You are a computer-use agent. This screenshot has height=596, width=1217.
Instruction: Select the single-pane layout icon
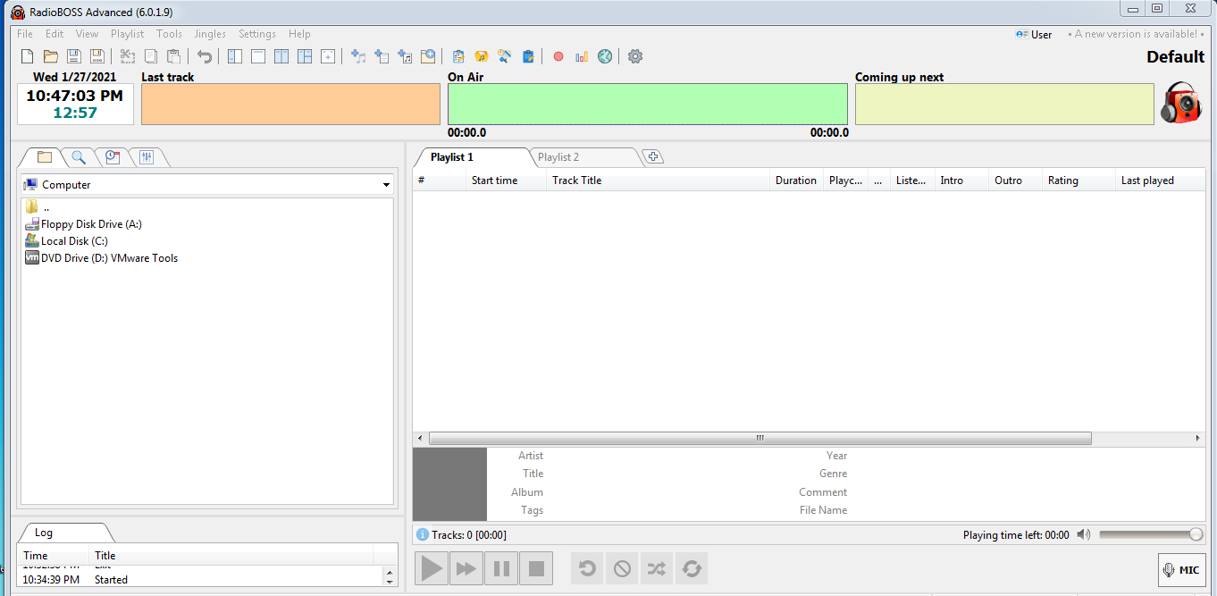pyautogui.click(x=258, y=56)
